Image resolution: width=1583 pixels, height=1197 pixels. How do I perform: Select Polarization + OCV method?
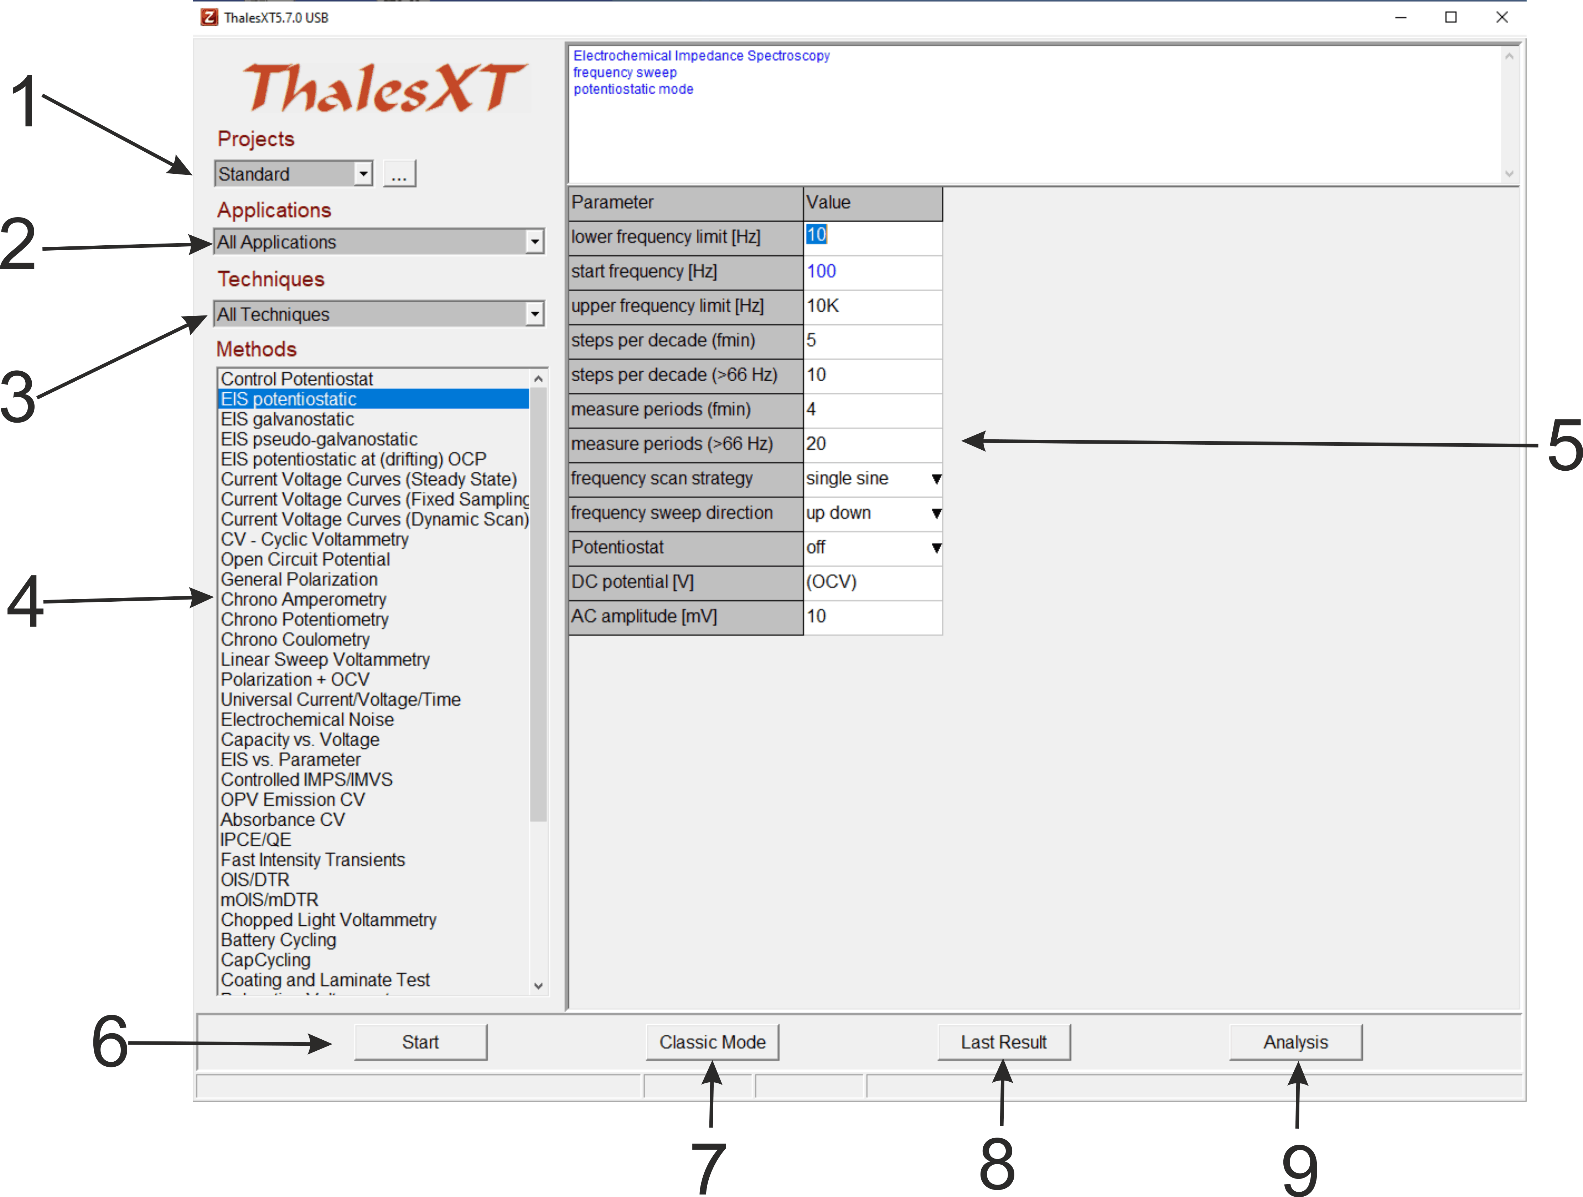pyautogui.click(x=373, y=679)
